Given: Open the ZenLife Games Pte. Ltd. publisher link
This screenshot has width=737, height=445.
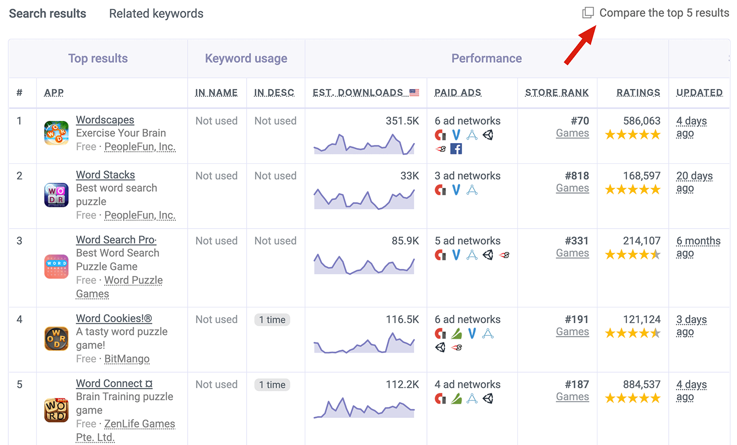Looking at the screenshot, I should [x=126, y=430].
